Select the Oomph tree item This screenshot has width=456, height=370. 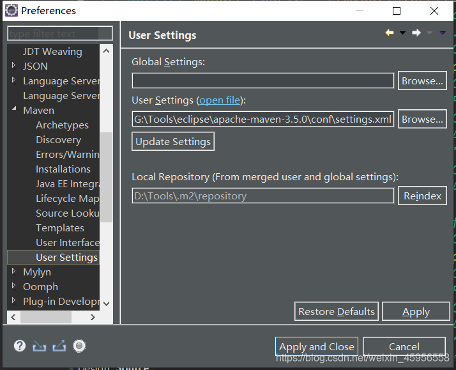pos(40,287)
